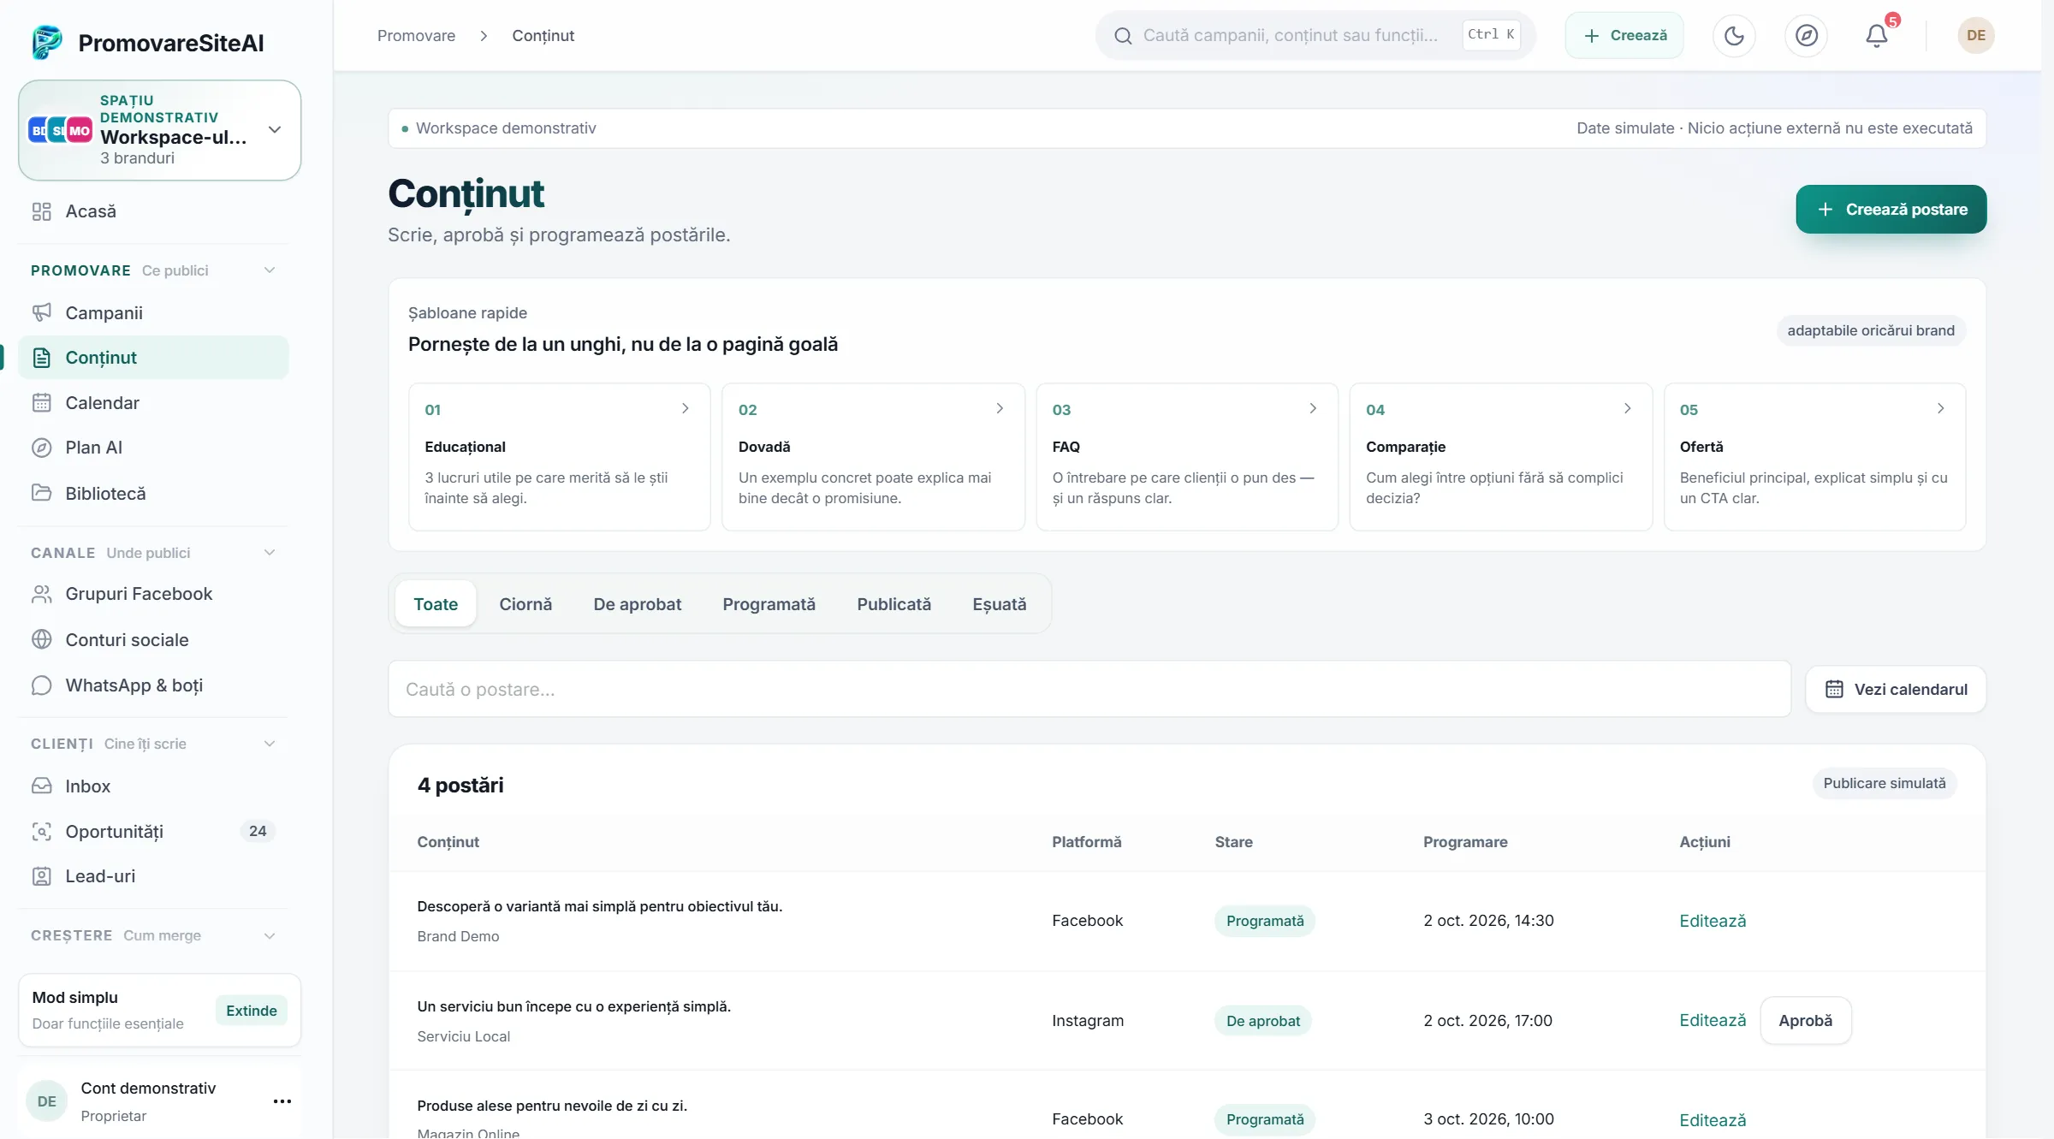The width and height of the screenshot is (2054, 1139).
Task: Focus the global search campaigns field
Action: tap(1315, 35)
